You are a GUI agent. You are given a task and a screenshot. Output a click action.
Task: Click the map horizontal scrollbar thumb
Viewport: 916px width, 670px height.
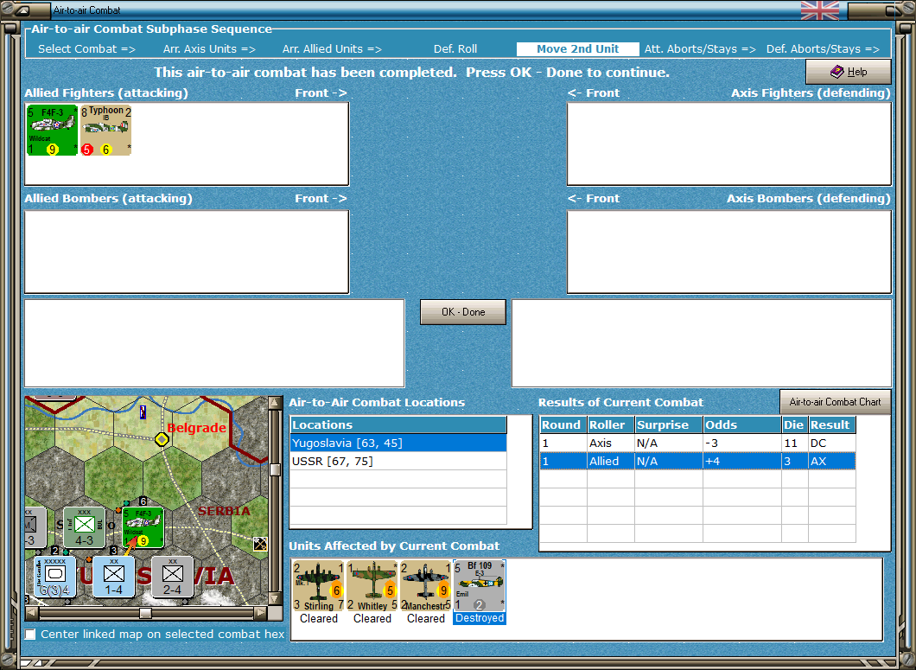pyautogui.click(x=145, y=613)
